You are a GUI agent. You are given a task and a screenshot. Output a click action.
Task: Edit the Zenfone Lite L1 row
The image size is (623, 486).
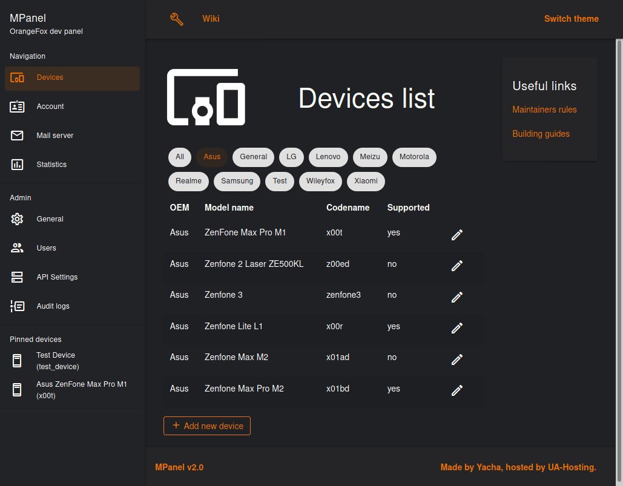click(x=457, y=328)
